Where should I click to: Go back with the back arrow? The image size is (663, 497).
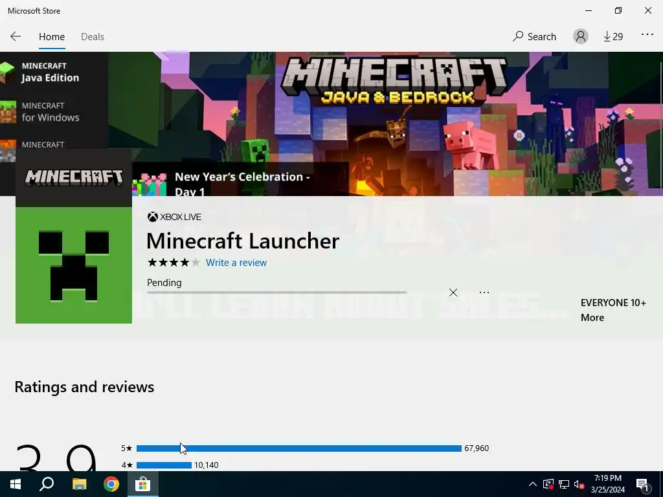tap(16, 36)
